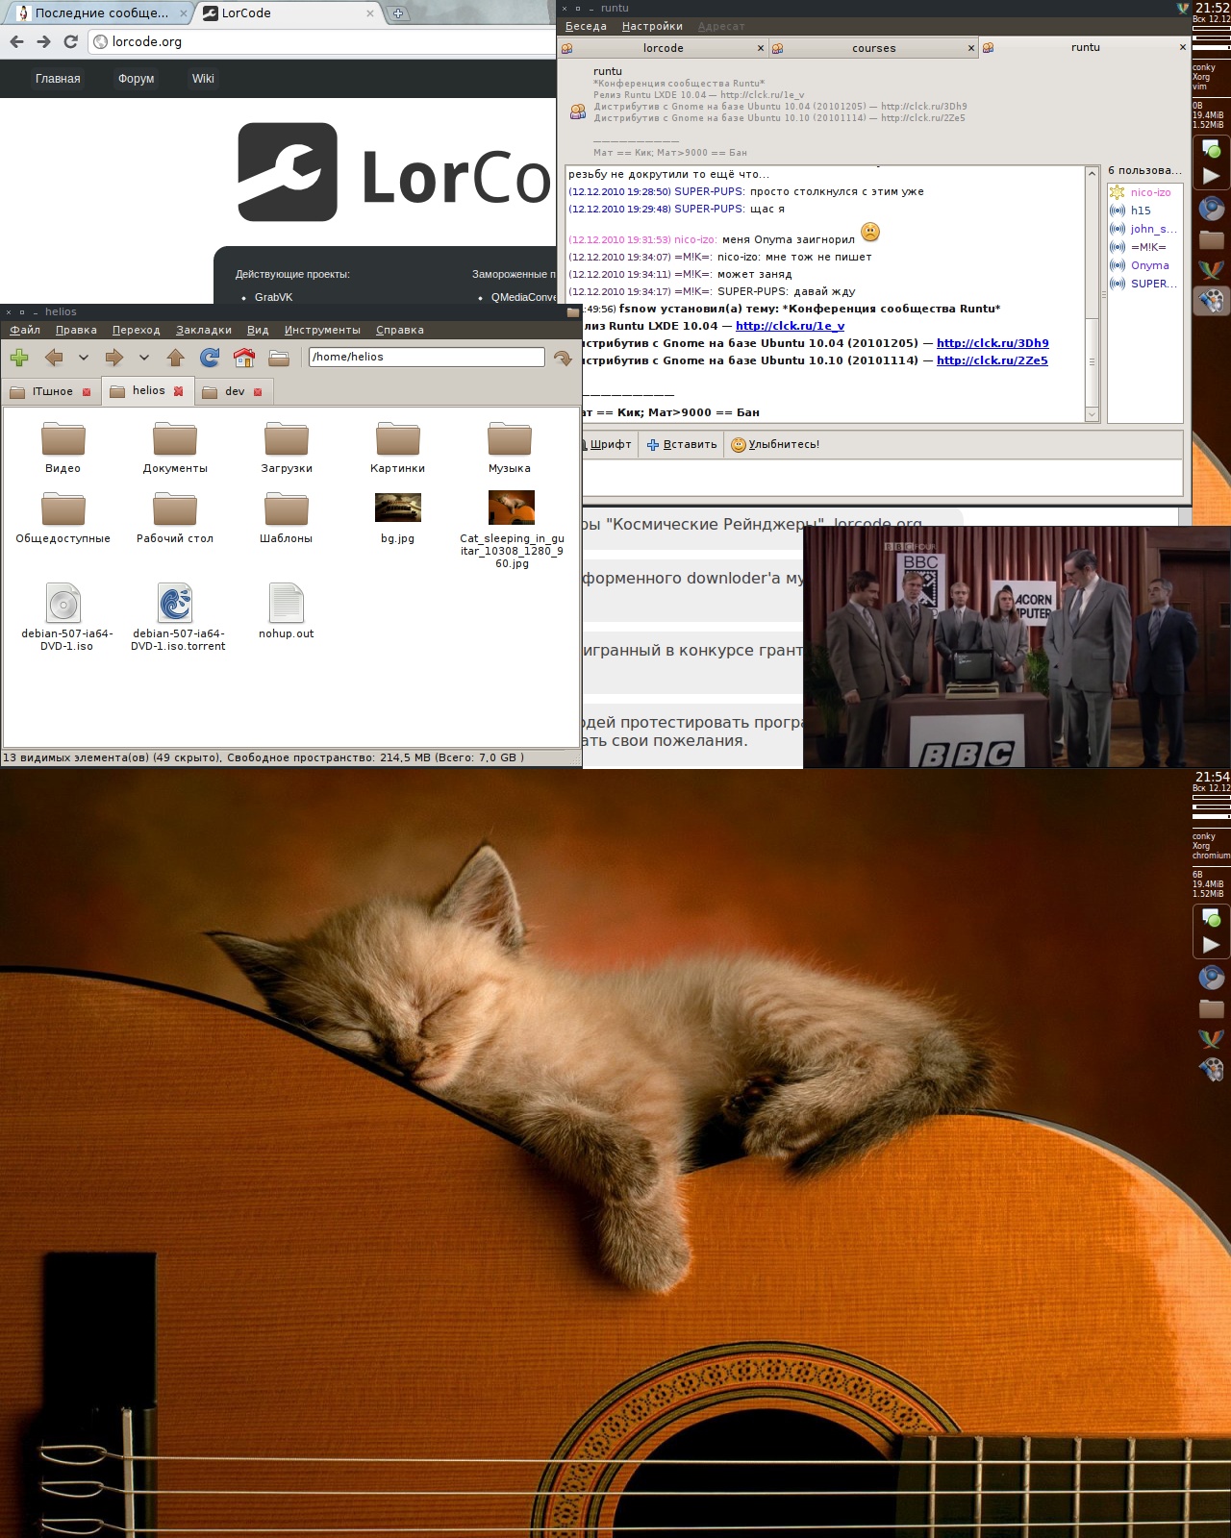Viewport: 1231px width, 1538px height.
Task: Select the nohup.out text file
Action: coord(287,611)
